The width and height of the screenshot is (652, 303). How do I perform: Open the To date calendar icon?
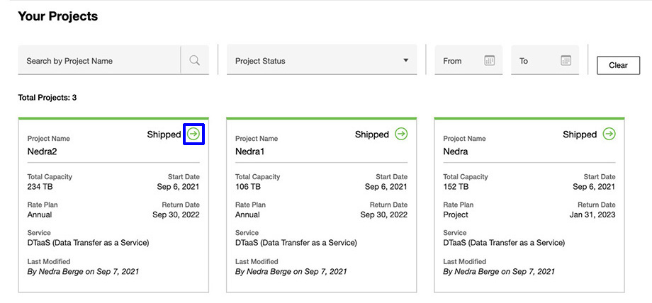point(566,61)
